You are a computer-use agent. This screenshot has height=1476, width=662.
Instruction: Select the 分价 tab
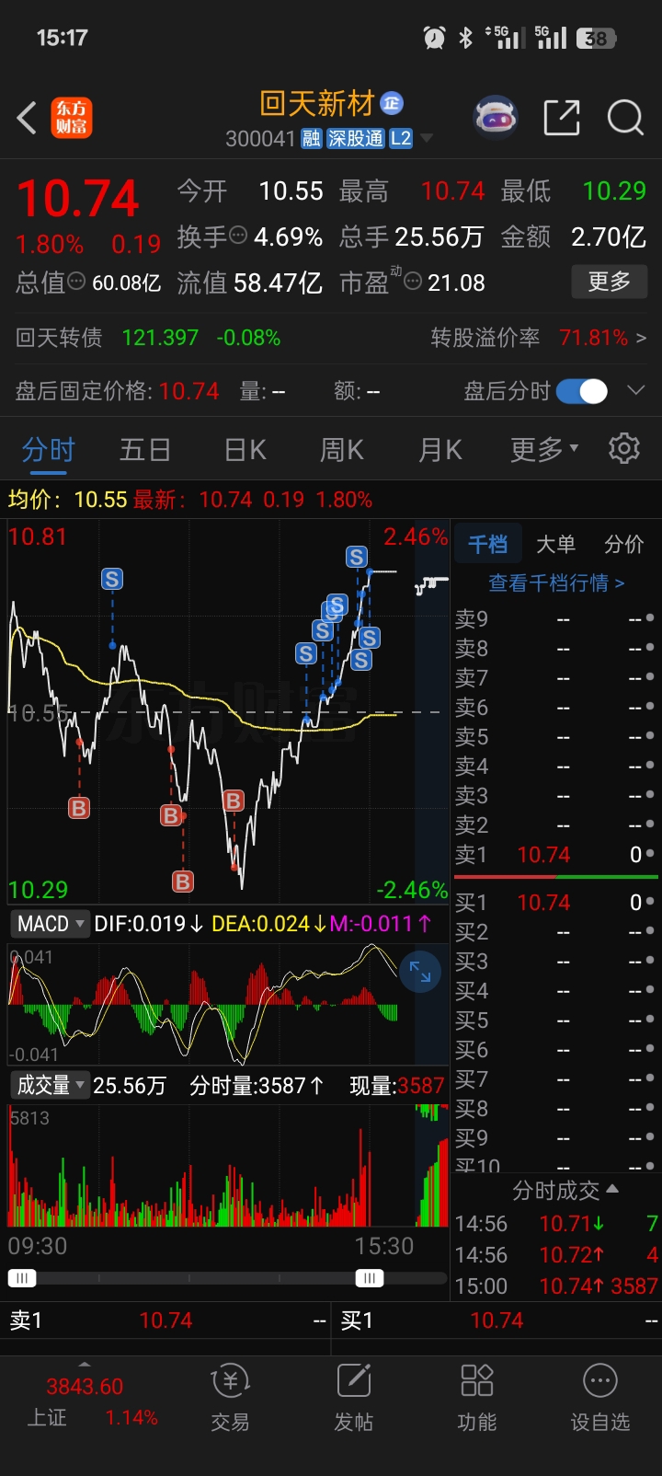(623, 544)
